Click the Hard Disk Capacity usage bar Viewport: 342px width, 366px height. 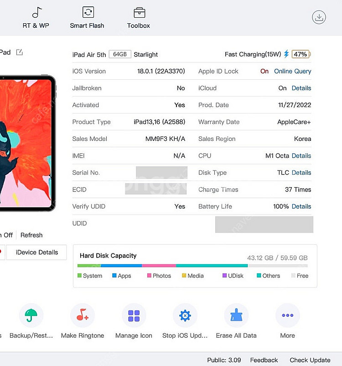coord(192,266)
